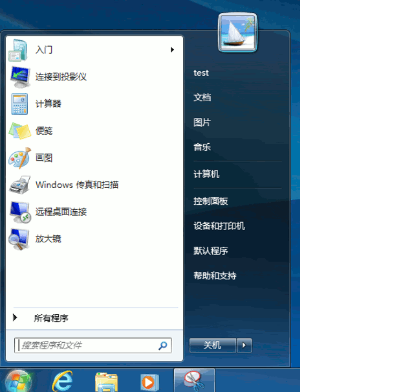414x392 pixels.
Task: Click the 连接到投影仪 projector icon
Action: pos(20,77)
